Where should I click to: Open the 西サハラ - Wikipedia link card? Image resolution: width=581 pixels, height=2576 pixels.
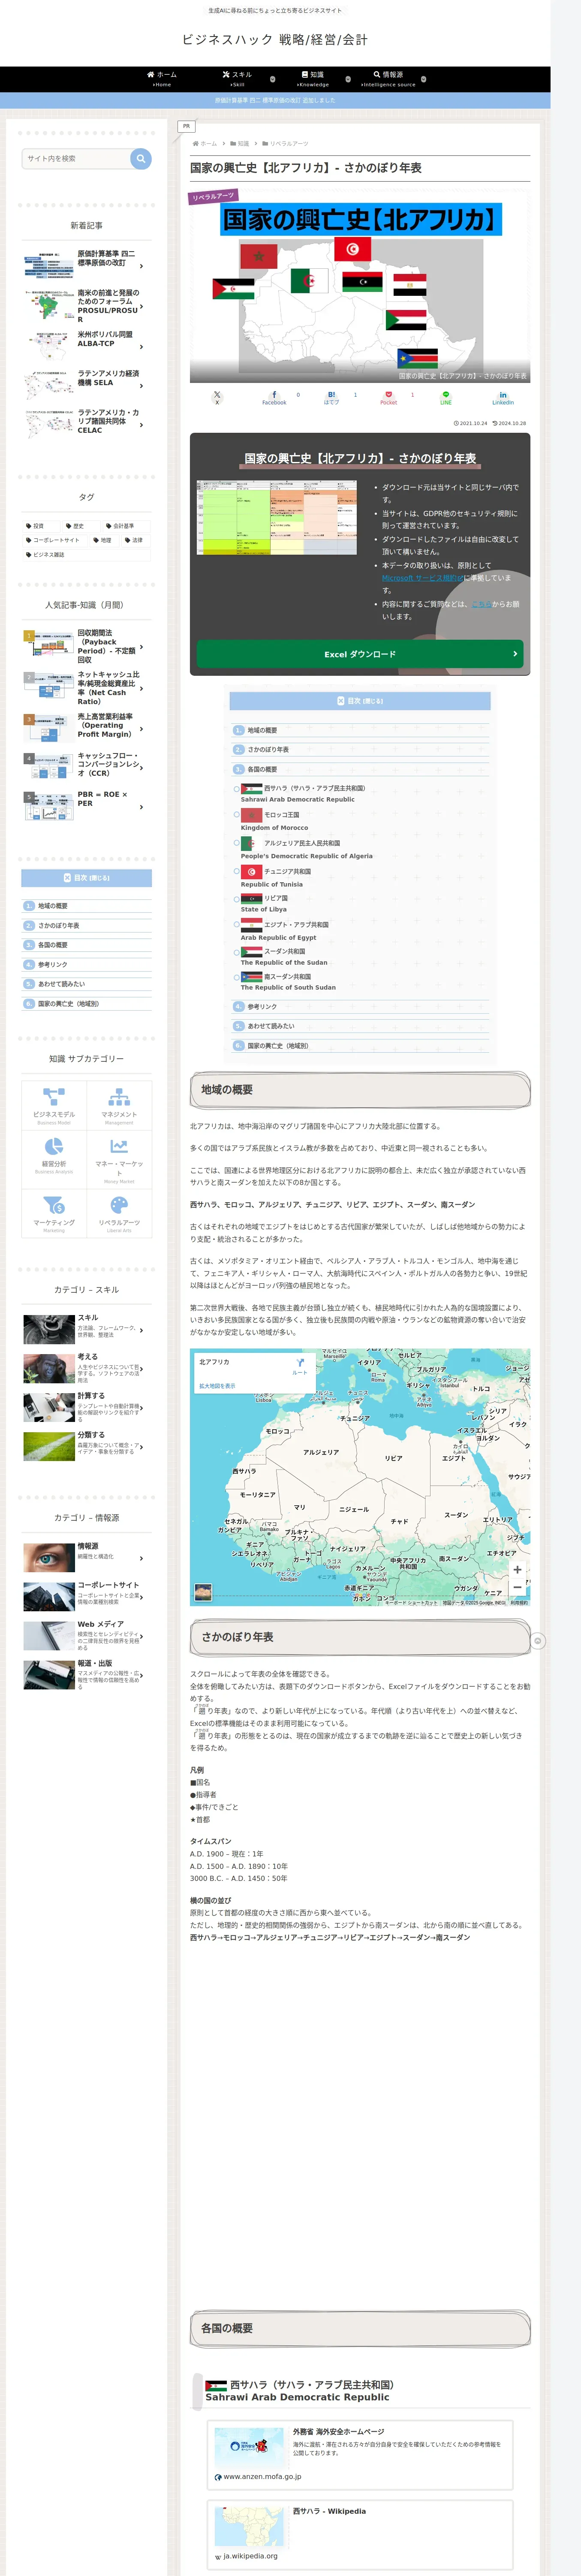360,2535
